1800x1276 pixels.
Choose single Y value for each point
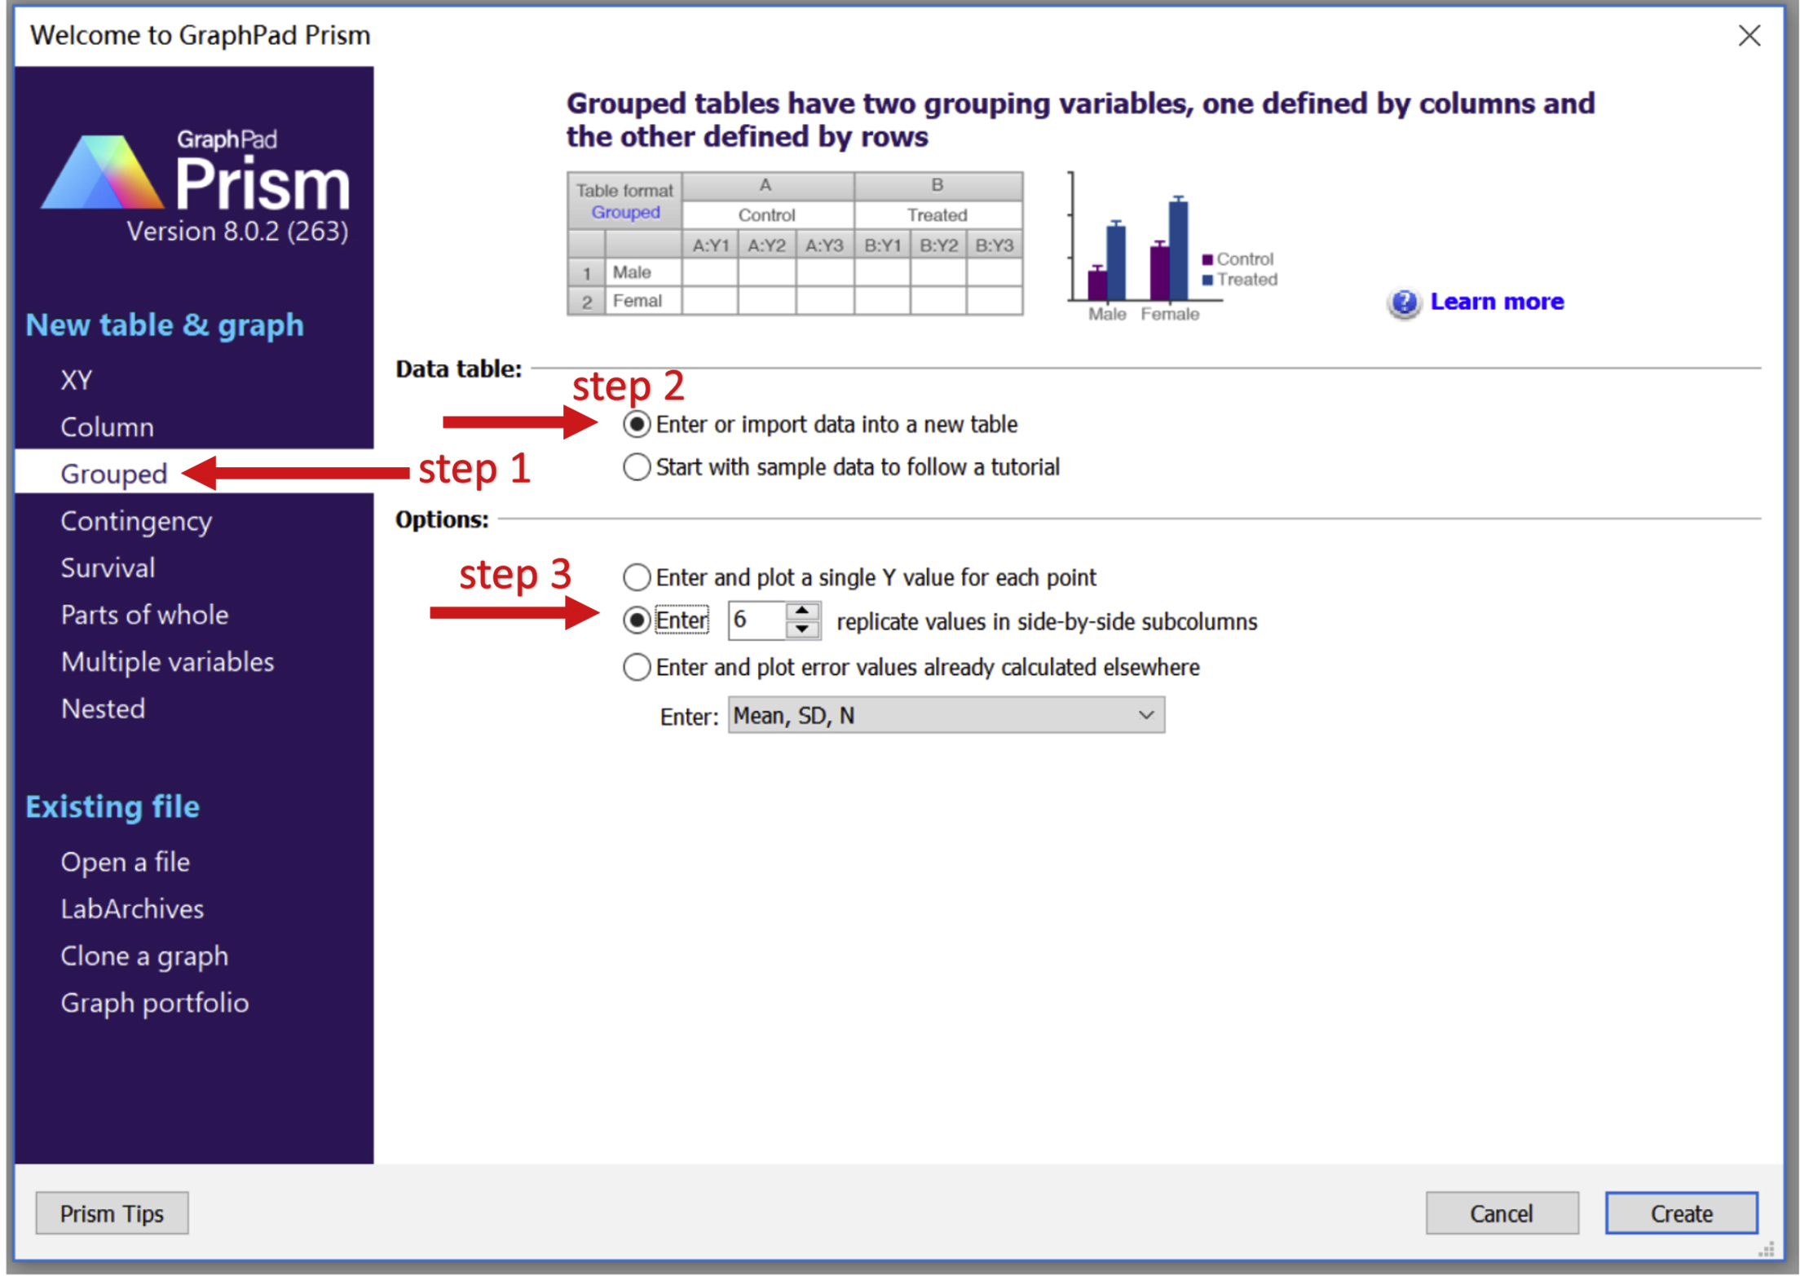(637, 577)
